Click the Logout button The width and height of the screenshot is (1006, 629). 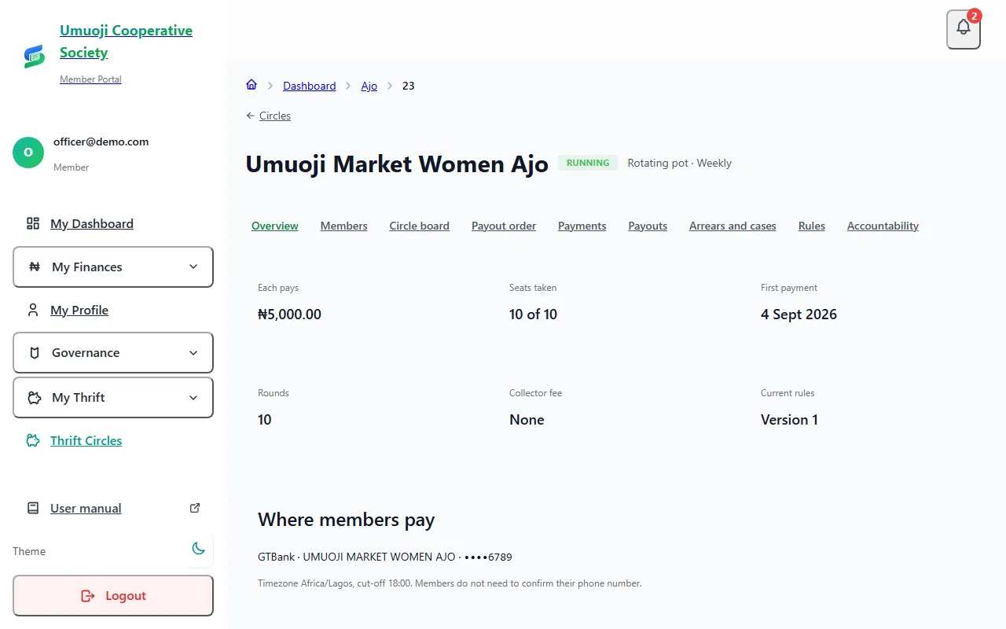[113, 595]
